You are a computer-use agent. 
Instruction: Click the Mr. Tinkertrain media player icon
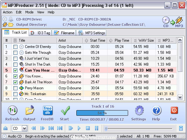coord(21,94)
